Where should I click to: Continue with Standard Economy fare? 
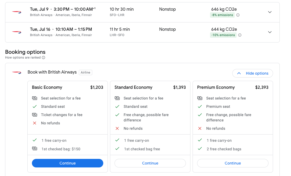(150, 163)
